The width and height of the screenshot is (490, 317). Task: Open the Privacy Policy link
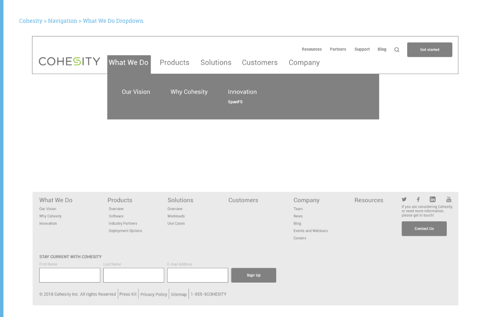(x=154, y=294)
